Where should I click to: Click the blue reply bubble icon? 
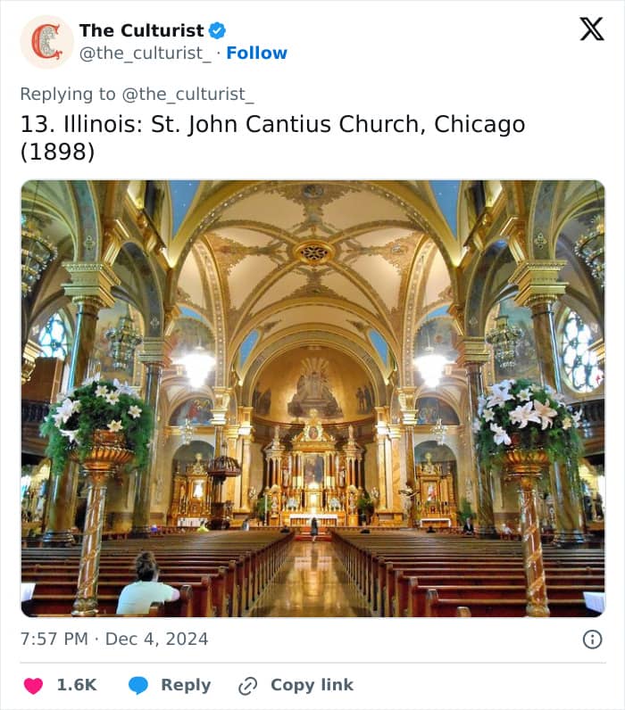click(138, 686)
